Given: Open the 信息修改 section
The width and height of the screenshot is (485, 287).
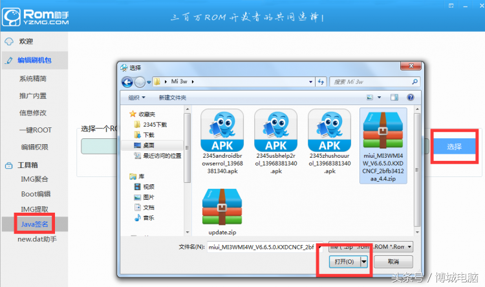Looking at the screenshot, I should pos(33,113).
